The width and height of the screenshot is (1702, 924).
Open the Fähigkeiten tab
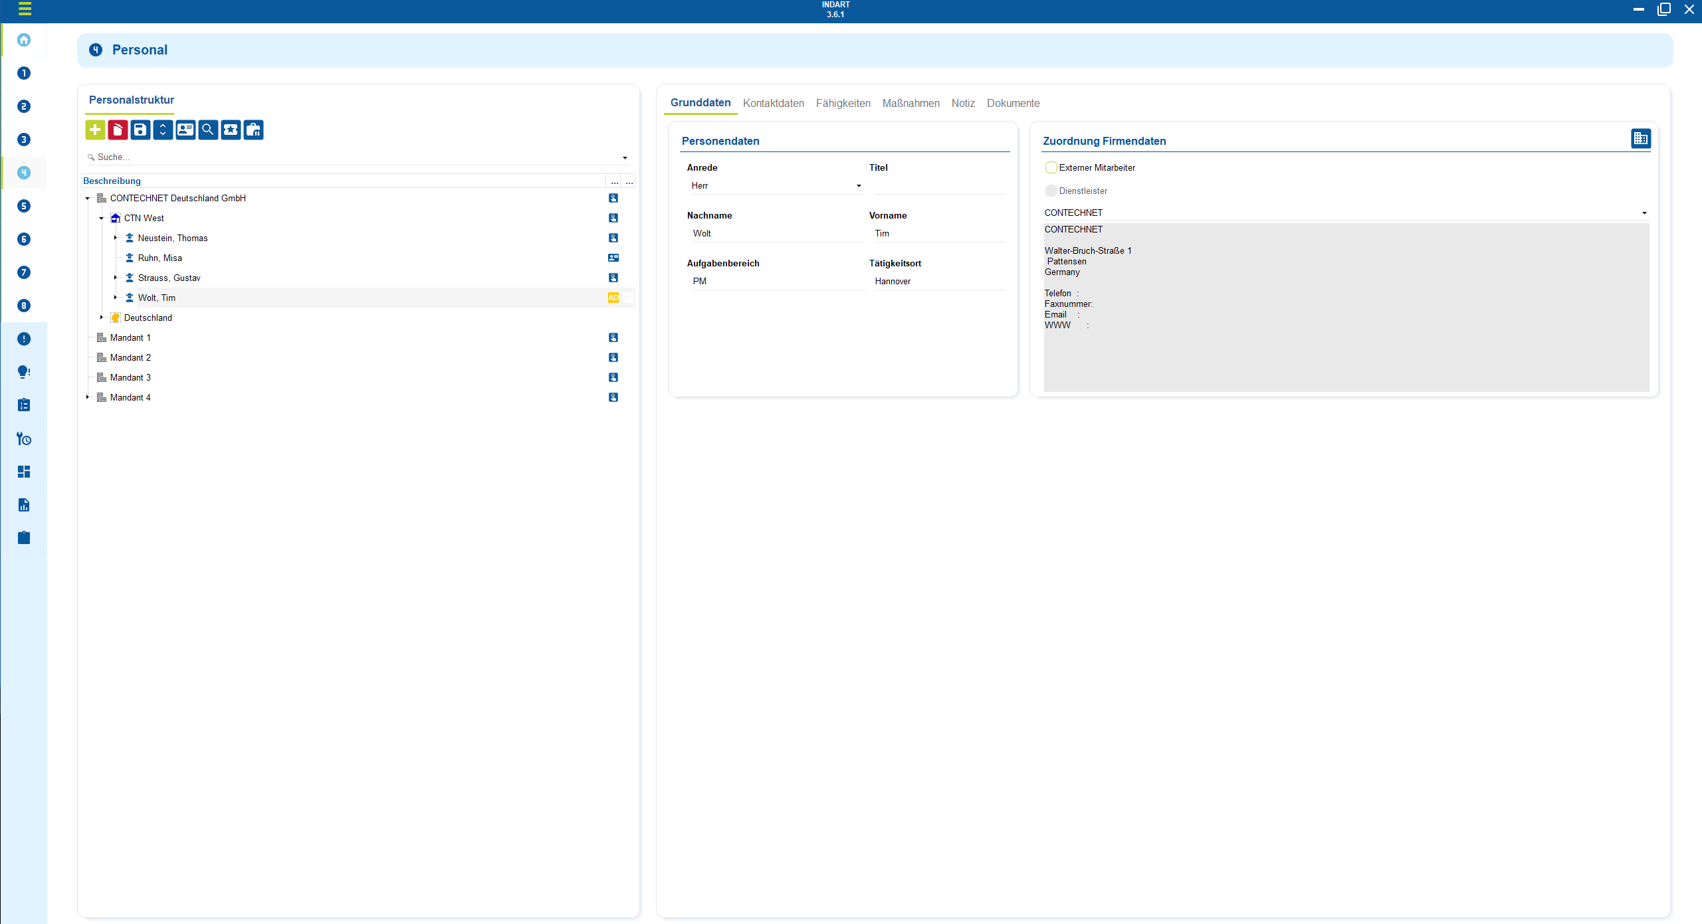click(843, 103)
